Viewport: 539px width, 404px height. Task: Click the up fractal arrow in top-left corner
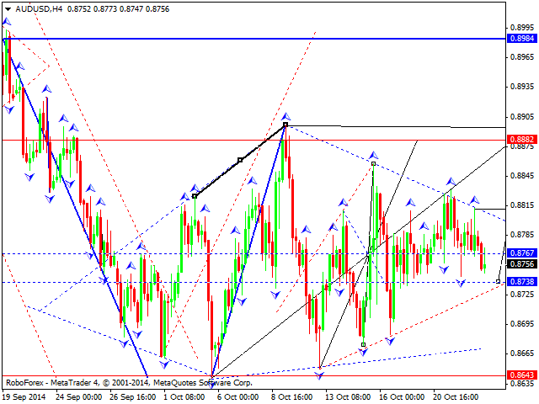(x=7, y=22)
